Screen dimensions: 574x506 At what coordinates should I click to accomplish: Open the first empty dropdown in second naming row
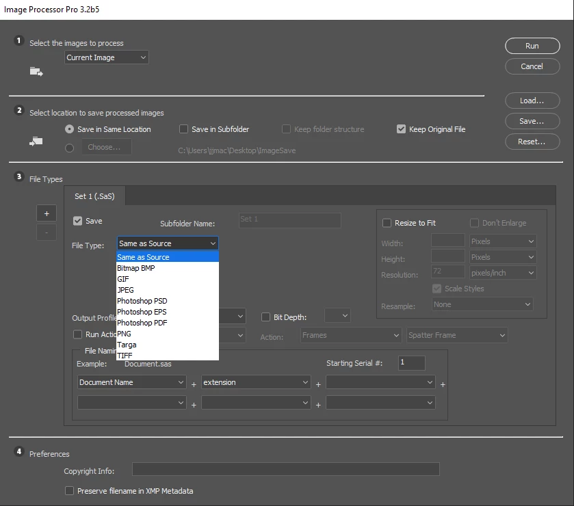point(132,403)
